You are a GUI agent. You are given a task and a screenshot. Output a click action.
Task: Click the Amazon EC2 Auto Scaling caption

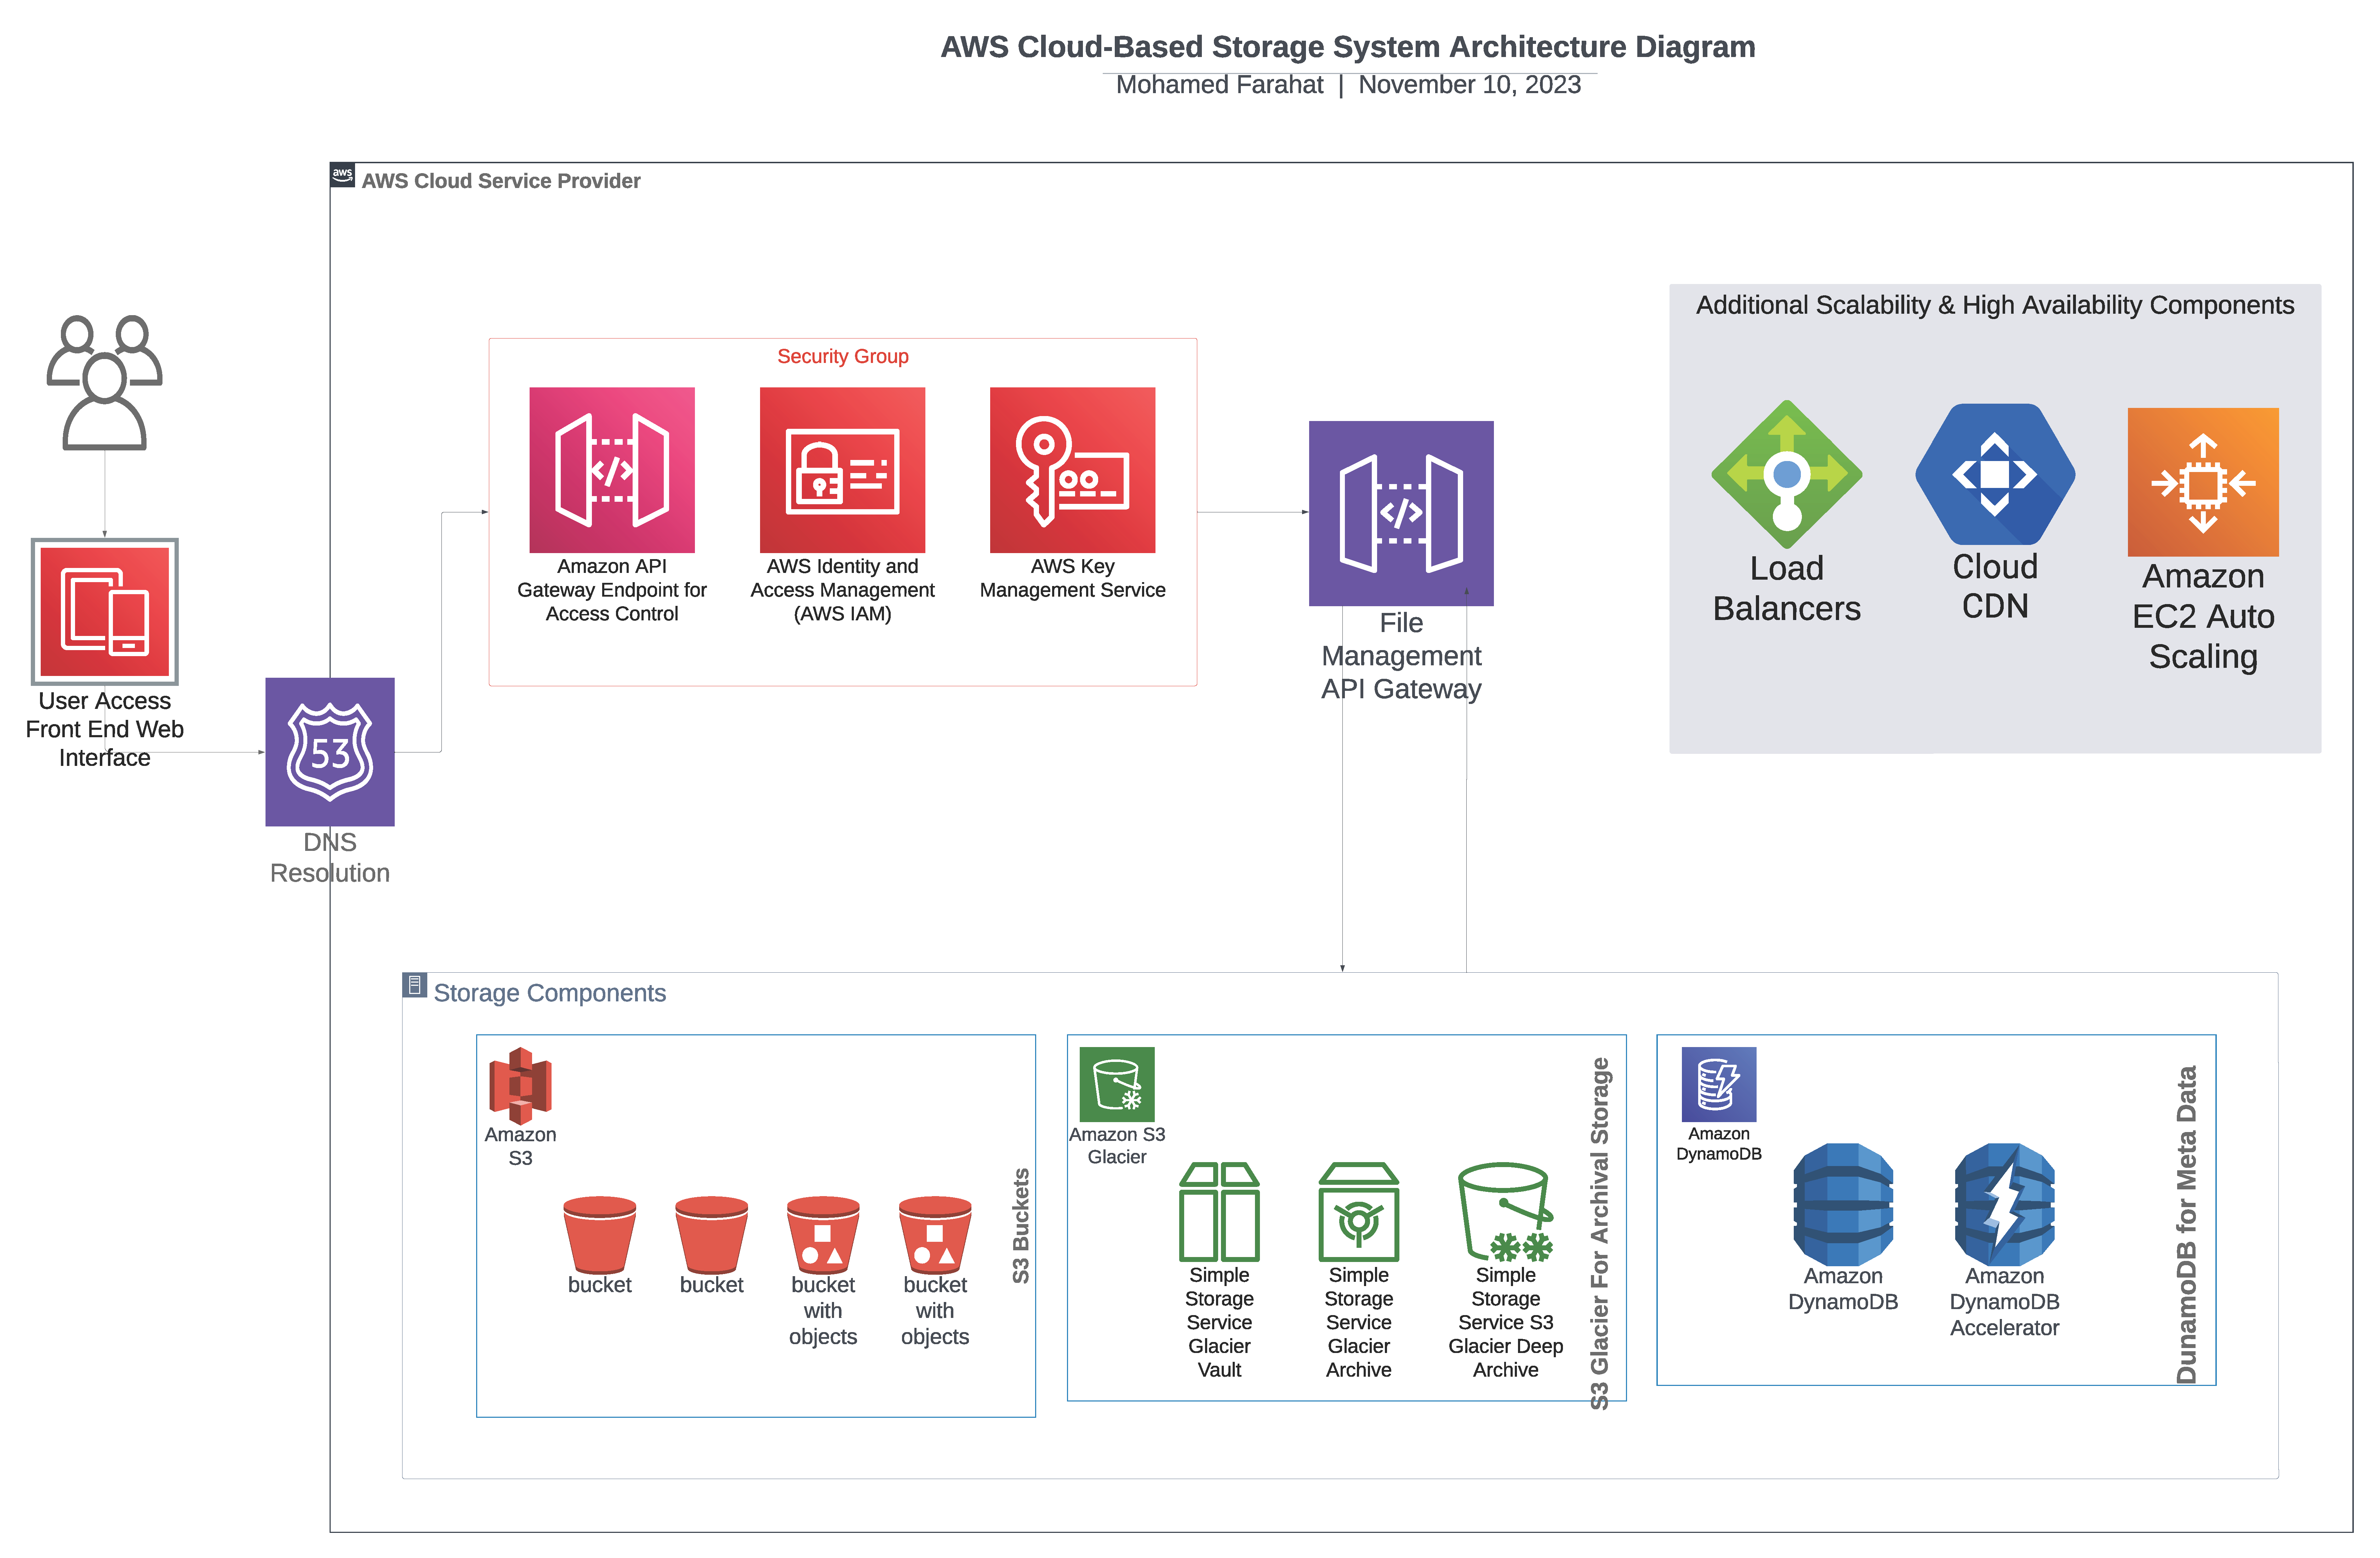(x=2203, y=616)
